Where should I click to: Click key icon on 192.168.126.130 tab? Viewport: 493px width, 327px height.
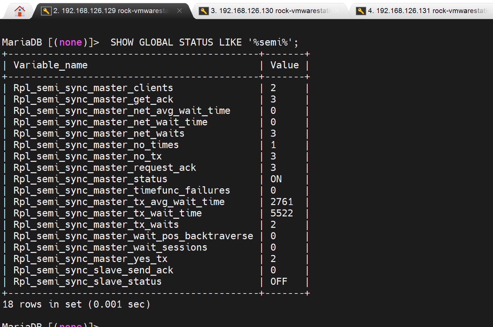point(204,11)
